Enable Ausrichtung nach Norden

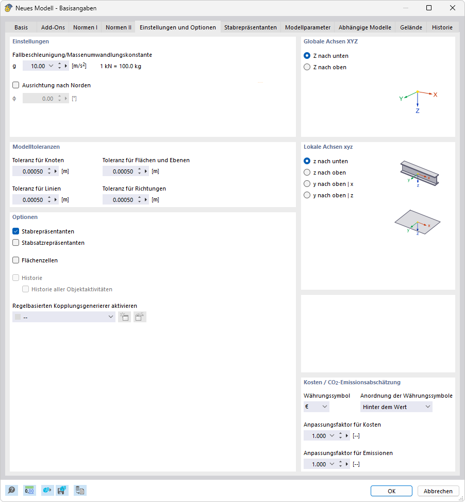click(15, 85)
